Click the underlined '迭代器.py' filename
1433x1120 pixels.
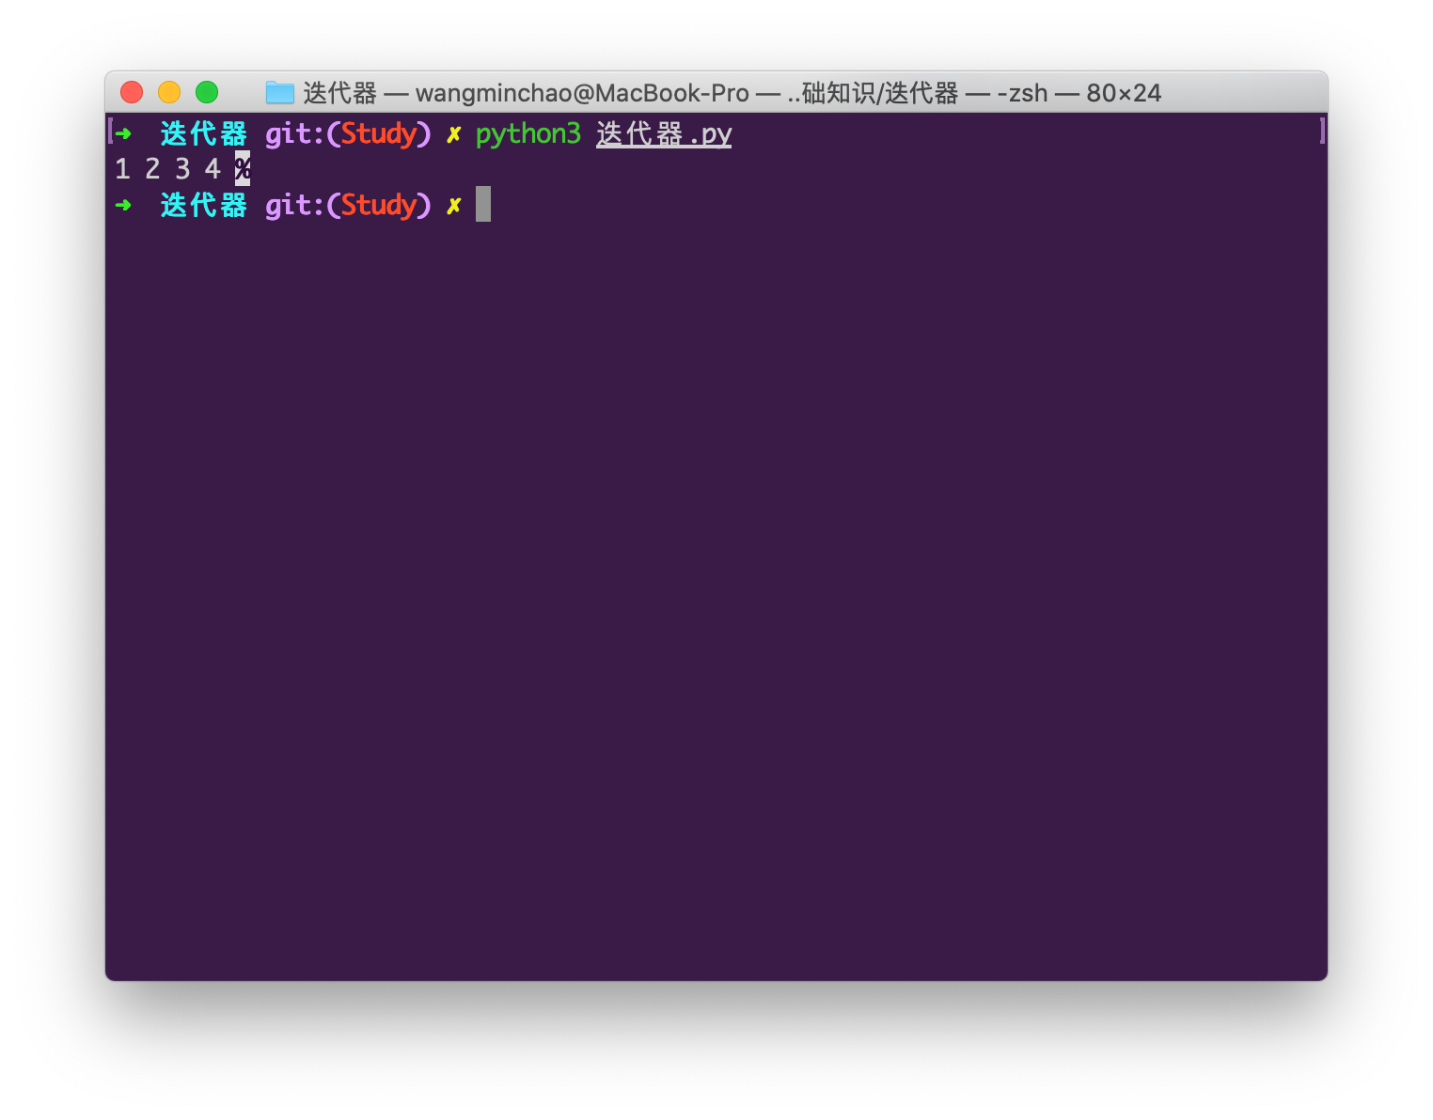(x=664, y=134)
